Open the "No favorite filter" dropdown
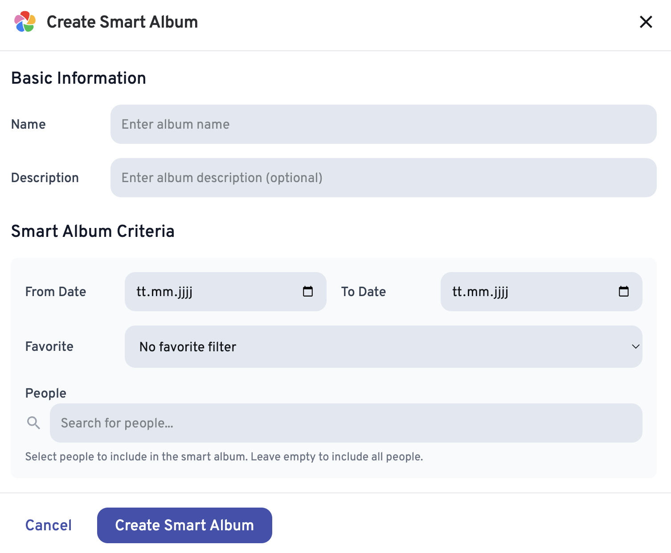The height and width of the screenshot is (553, 671). (x=383, y=346)
